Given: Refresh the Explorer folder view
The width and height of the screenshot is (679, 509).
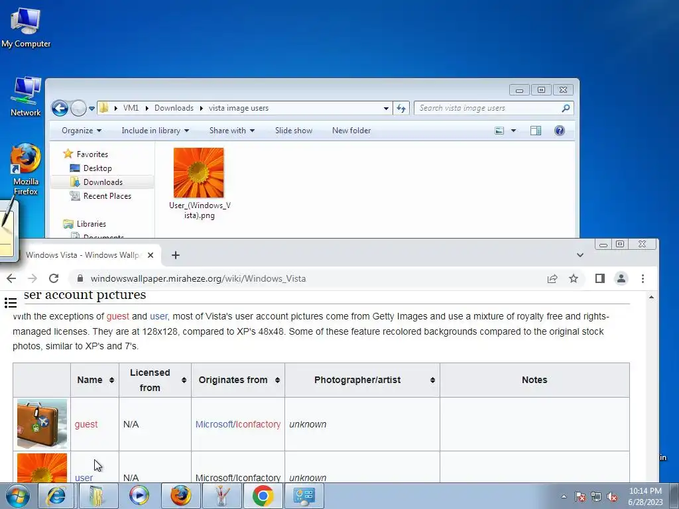Looking at the screenshot, I should coord(401,108).
